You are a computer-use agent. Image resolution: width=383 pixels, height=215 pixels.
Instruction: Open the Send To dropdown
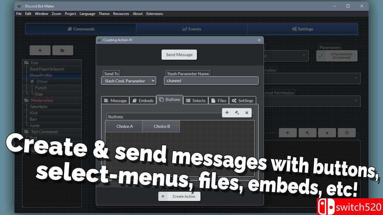pos(128,81)
